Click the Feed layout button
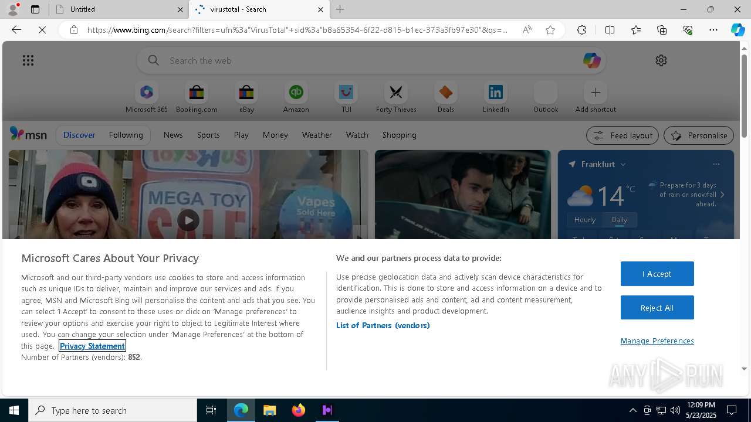Image resolution: width=751 pixels, height=422 pixels. pyautogui.click(x=623, y=135)
